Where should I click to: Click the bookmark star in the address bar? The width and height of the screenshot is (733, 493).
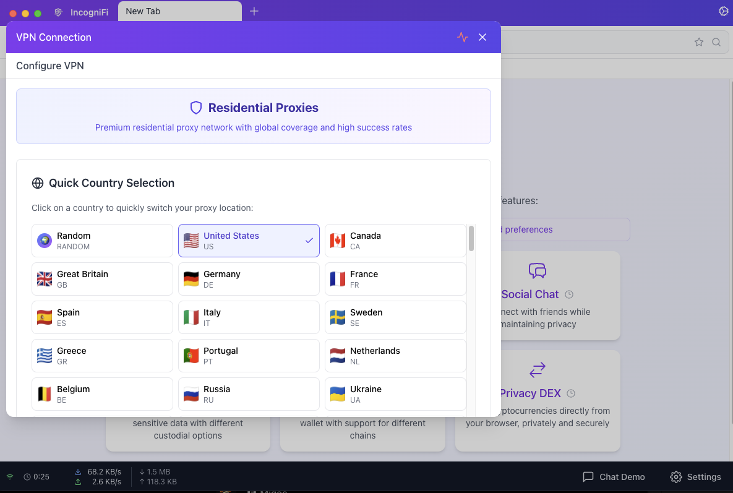[699, 42]
